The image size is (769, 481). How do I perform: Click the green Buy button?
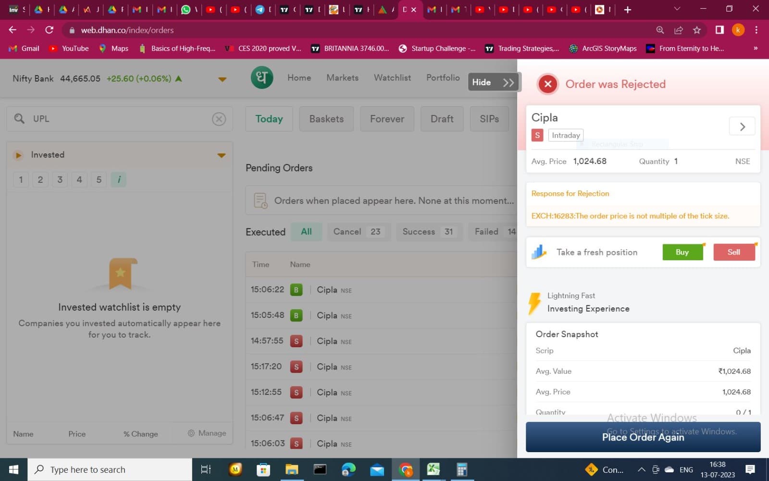(682, 252)
